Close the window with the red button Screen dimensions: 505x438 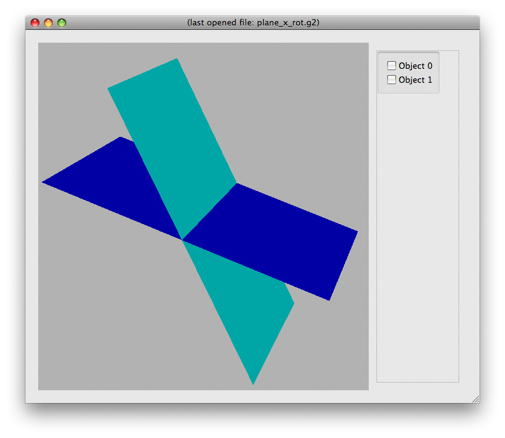[35, 23]
